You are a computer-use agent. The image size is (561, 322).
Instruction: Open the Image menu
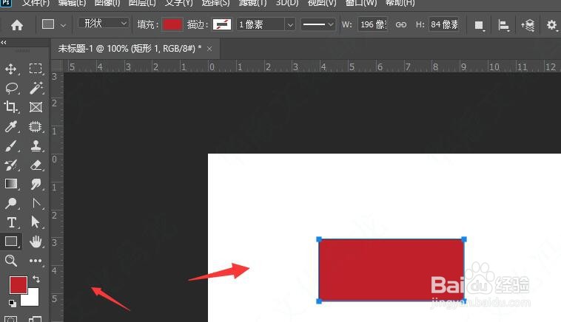(x=107, y=3)
